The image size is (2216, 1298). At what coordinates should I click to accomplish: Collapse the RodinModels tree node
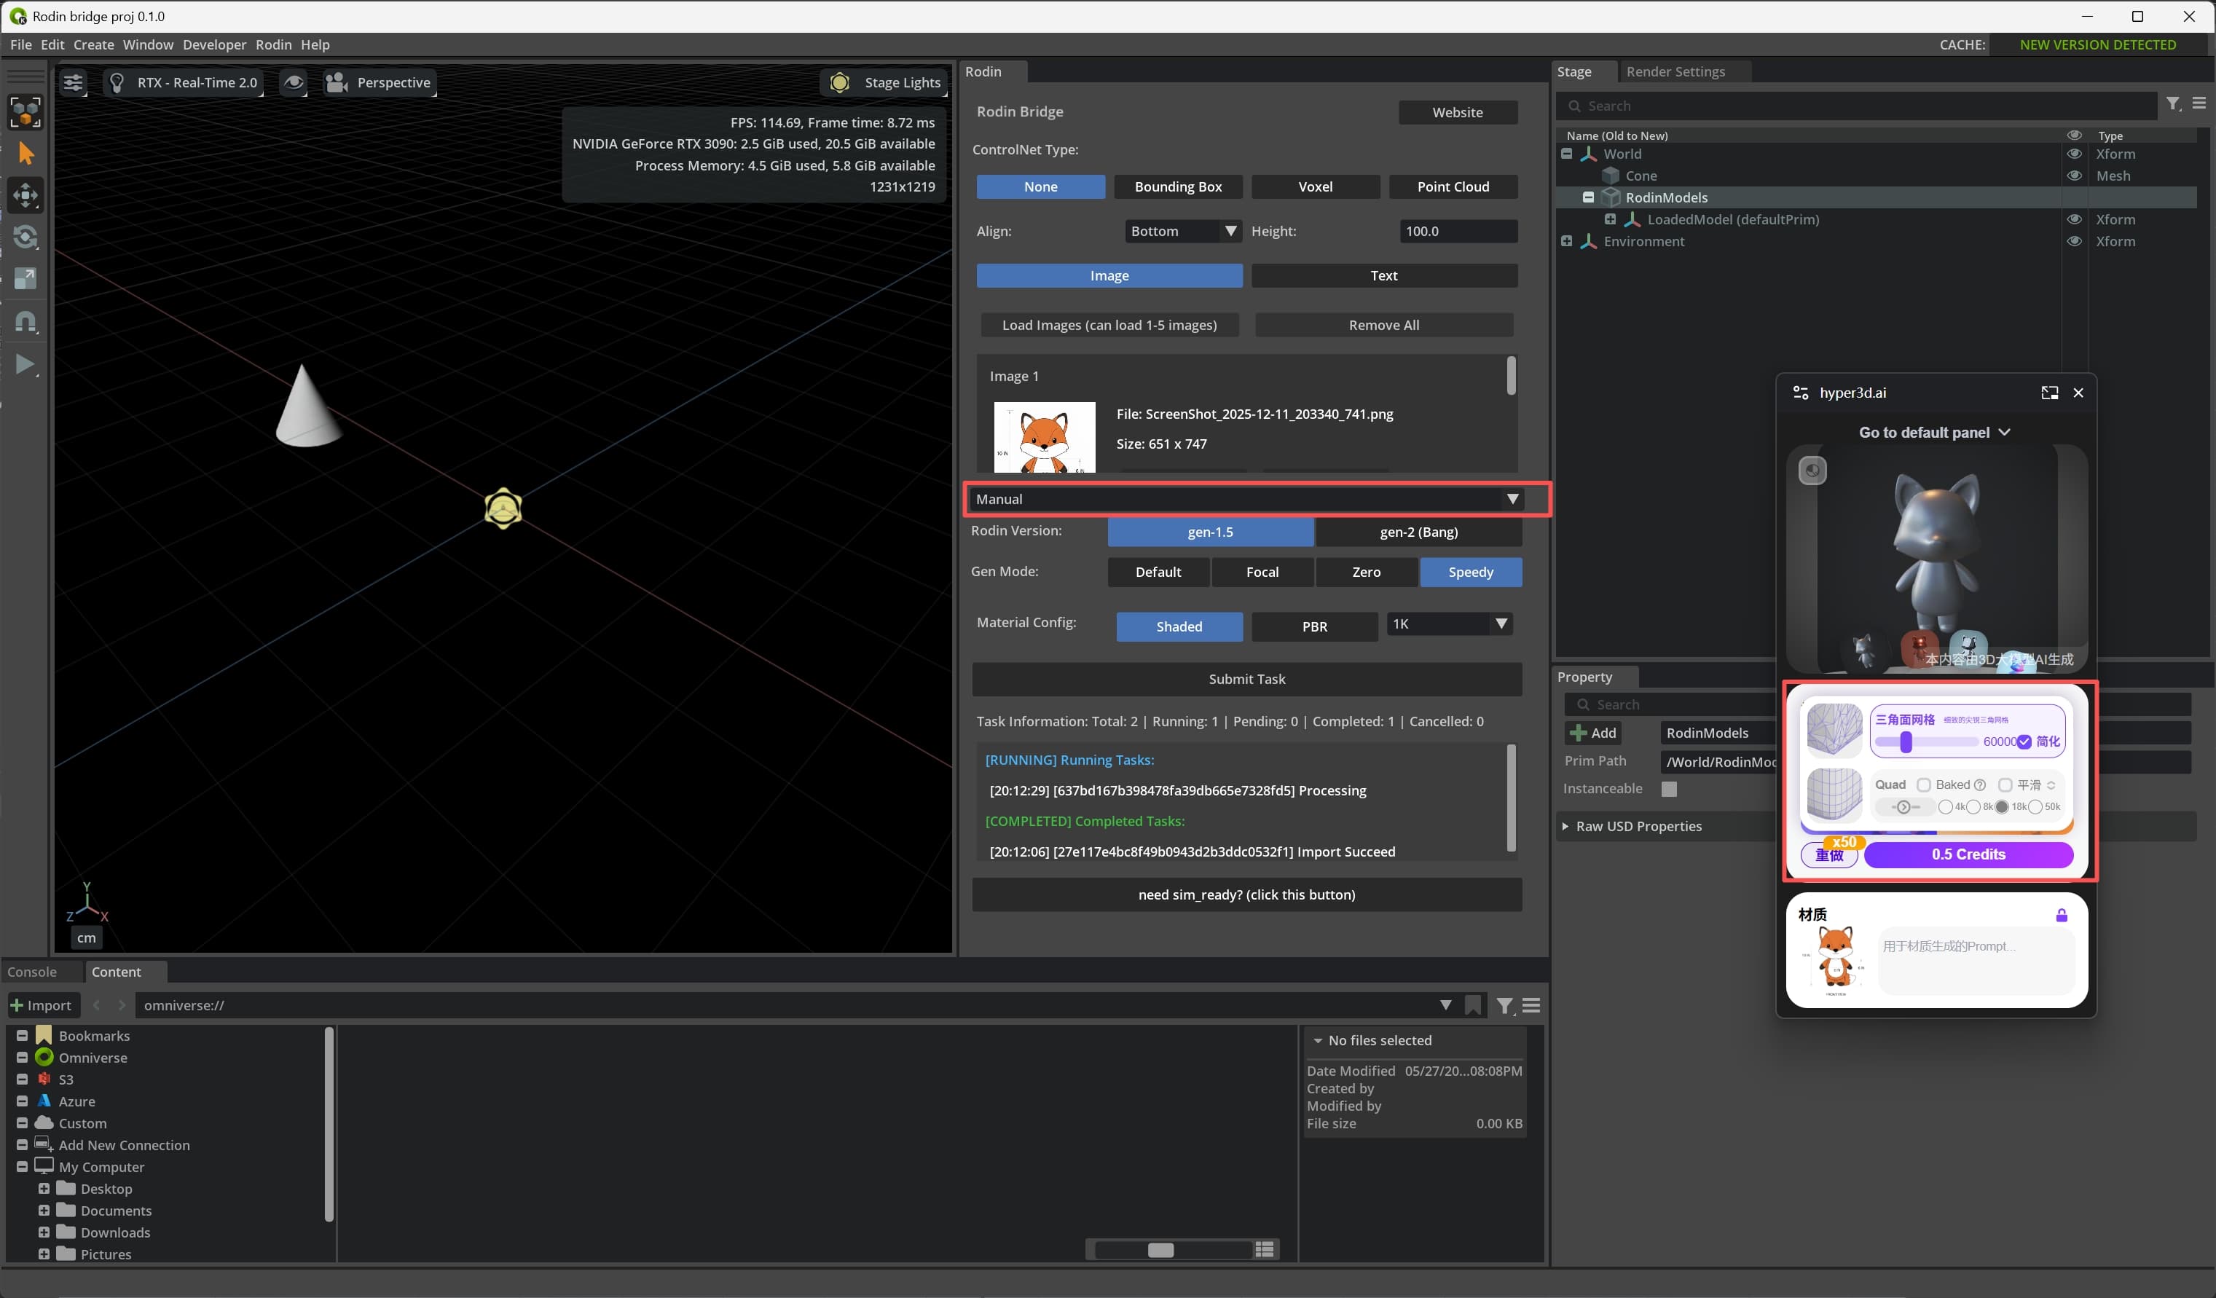coord(1588,197)
